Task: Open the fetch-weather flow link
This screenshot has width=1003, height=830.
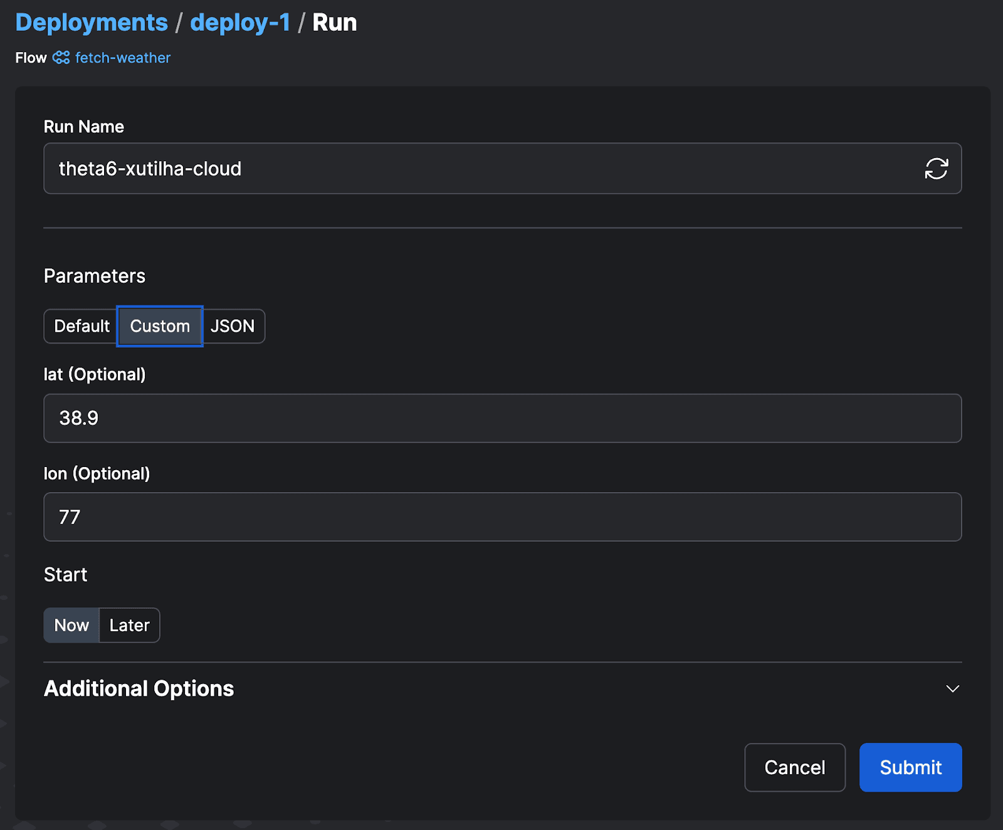Action: (x=123, y=58)
